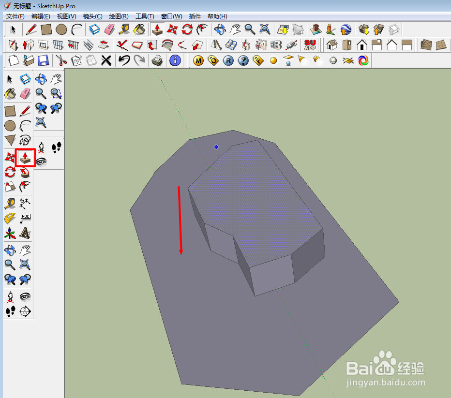The width and height of the screenshot is (451, 398).
Task: Select the Follow Me tool in left toolbox
Action: point(25,173)
